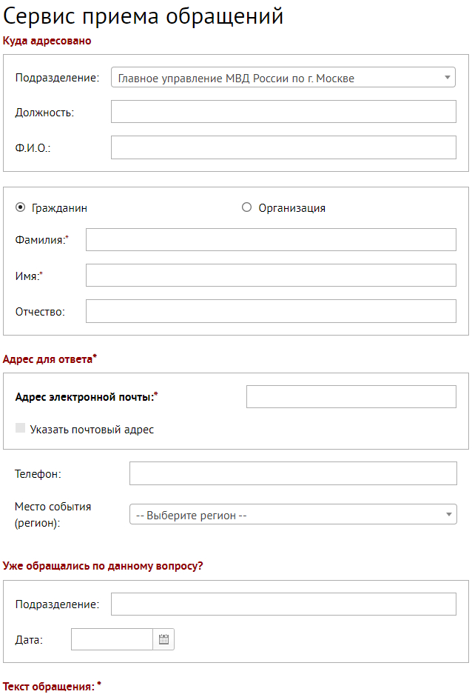Select the Организация radio button
The height and width of the screenshot is (700, 472).
[x=246, y=208]
